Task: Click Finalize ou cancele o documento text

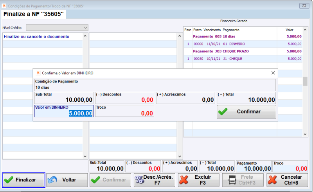Action: pos(36,36)
